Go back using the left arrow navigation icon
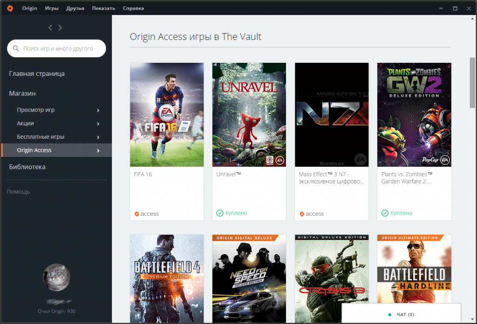Image resolution: width=477 pixels, height=324 pixels. tap(50, 27)
